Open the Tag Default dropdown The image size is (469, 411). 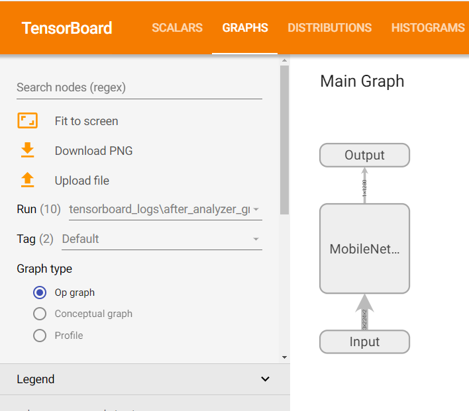tap(162, 239)
